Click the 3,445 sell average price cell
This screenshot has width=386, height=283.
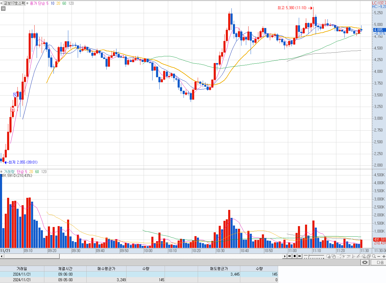[x=219, y=274]
